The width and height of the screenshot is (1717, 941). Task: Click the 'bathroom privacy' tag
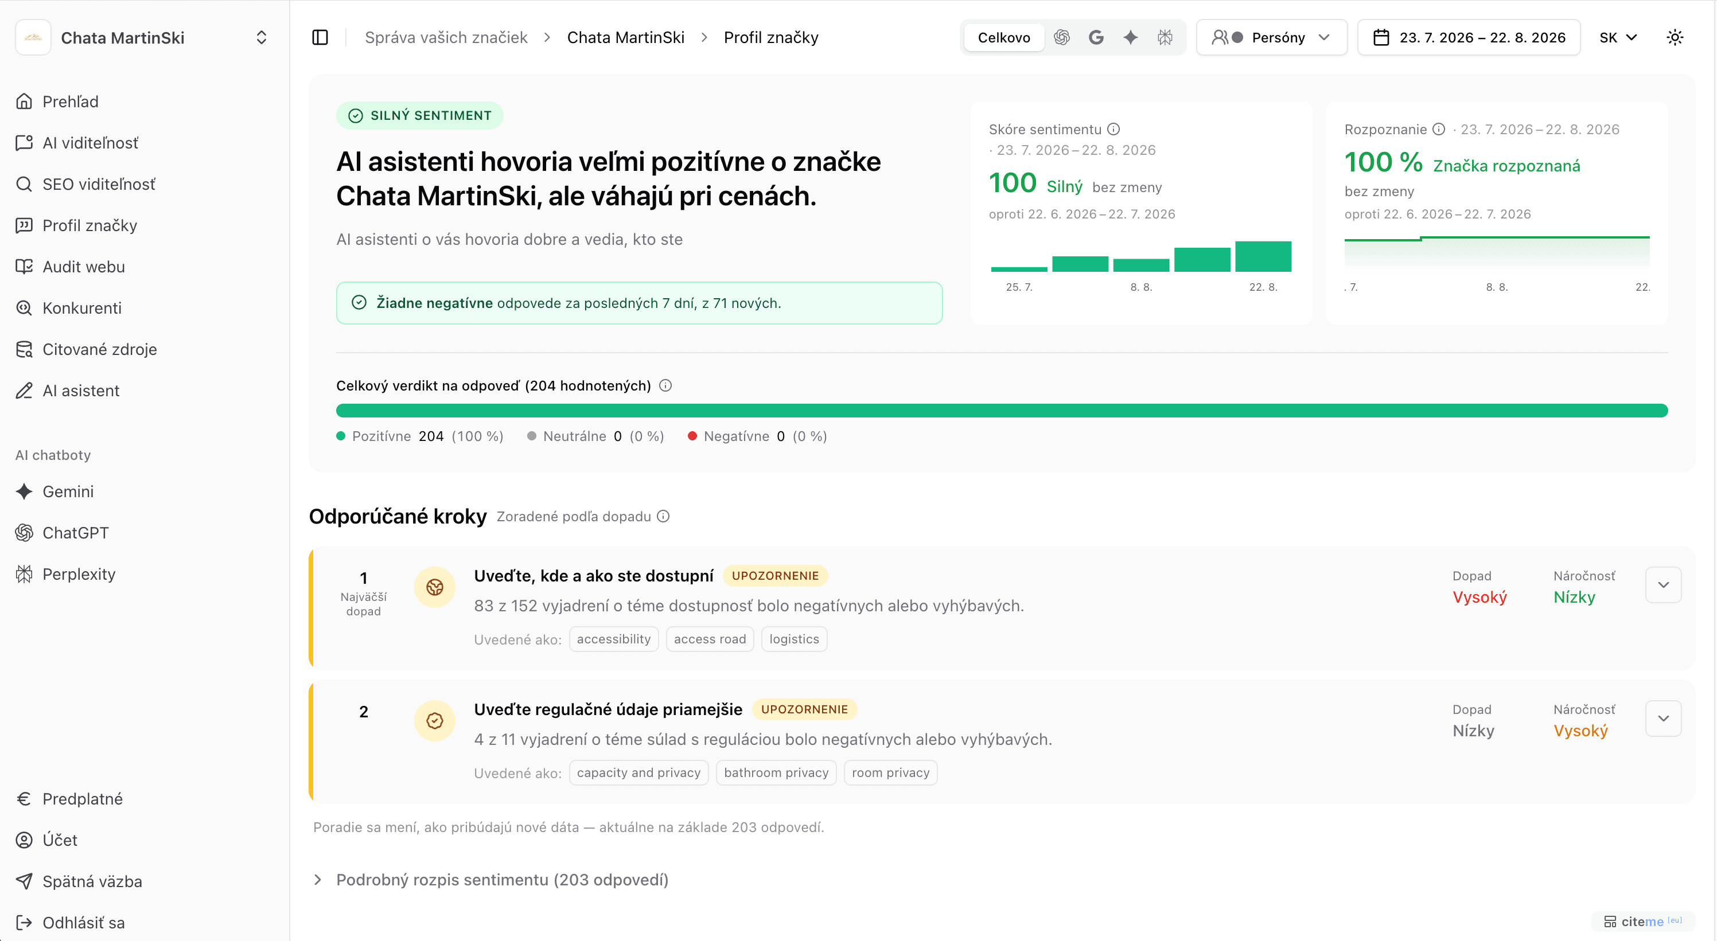(x=776, y=772)
